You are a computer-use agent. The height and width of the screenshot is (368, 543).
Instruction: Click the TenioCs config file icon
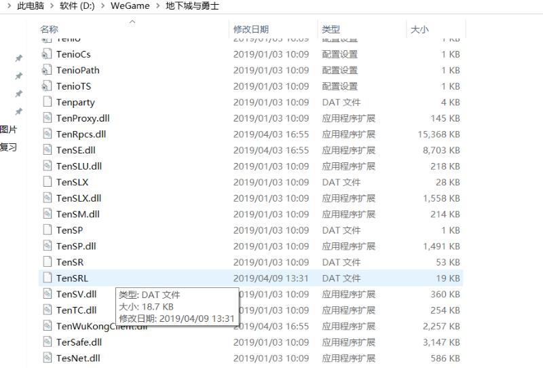(47, 54)
